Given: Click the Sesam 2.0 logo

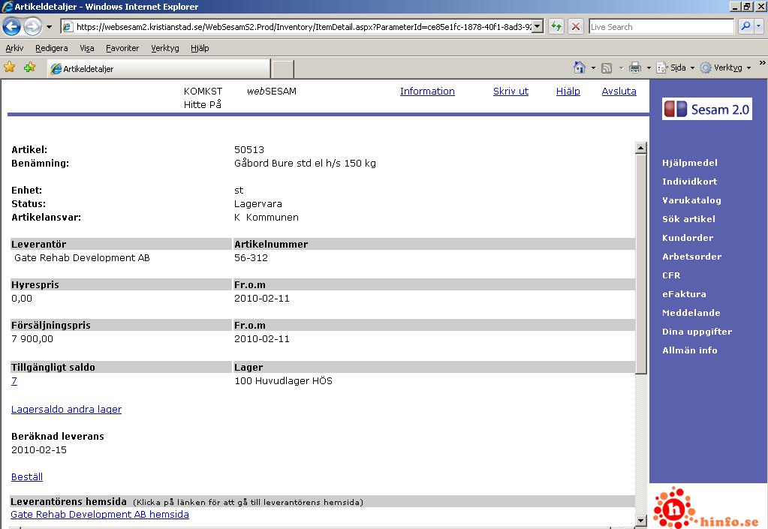Looking at the screenshot, I should pyautogui.click(x=707, y=109).
